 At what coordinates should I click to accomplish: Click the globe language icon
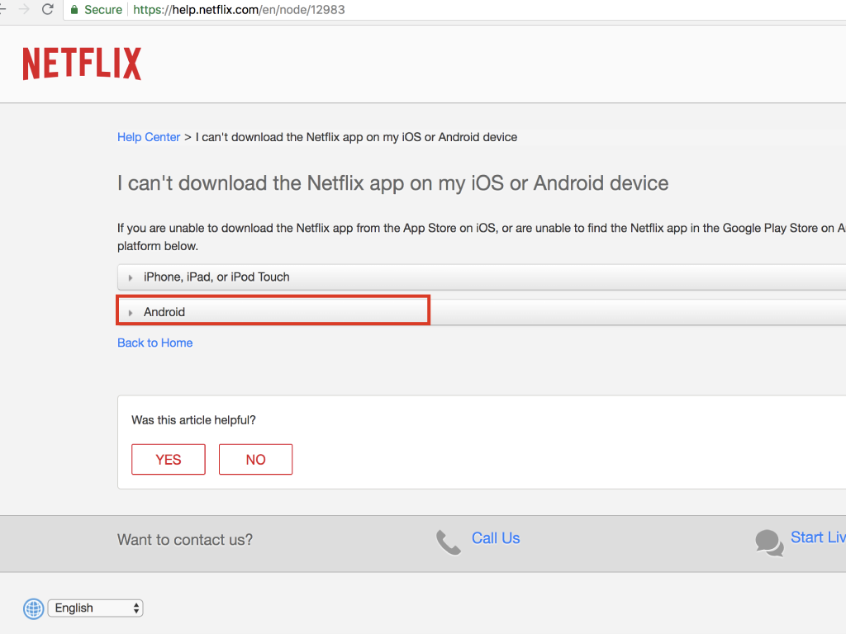pyautogui.click(x=33, y=608)
